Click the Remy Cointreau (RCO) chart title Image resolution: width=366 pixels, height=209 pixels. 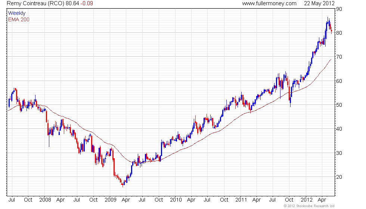coord(35,3)
